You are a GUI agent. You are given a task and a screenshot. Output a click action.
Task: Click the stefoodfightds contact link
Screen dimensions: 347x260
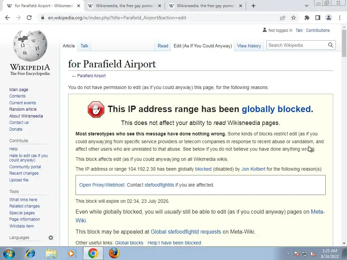pos(159,185)
